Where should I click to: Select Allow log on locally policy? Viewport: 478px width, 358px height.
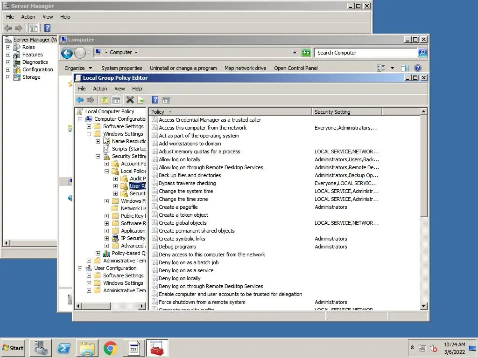pyautogui.click(x=180, y=159)
